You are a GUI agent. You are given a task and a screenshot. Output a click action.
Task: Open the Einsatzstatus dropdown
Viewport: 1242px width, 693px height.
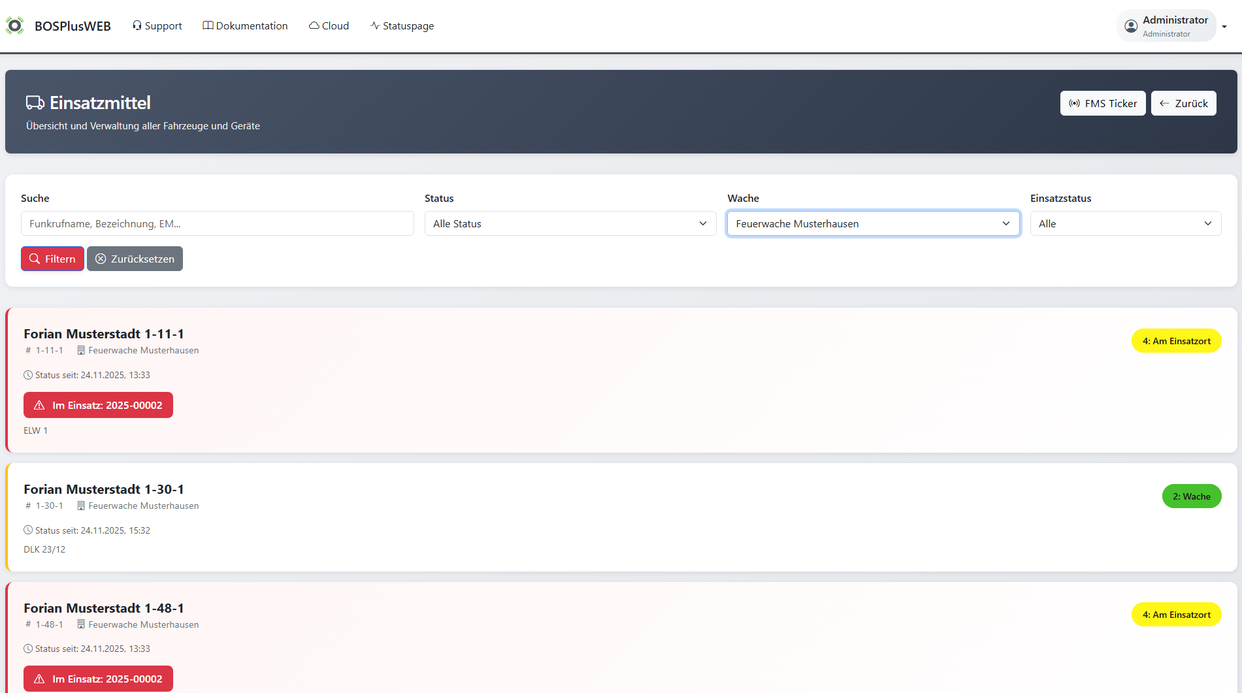(x=1125, y=223)
